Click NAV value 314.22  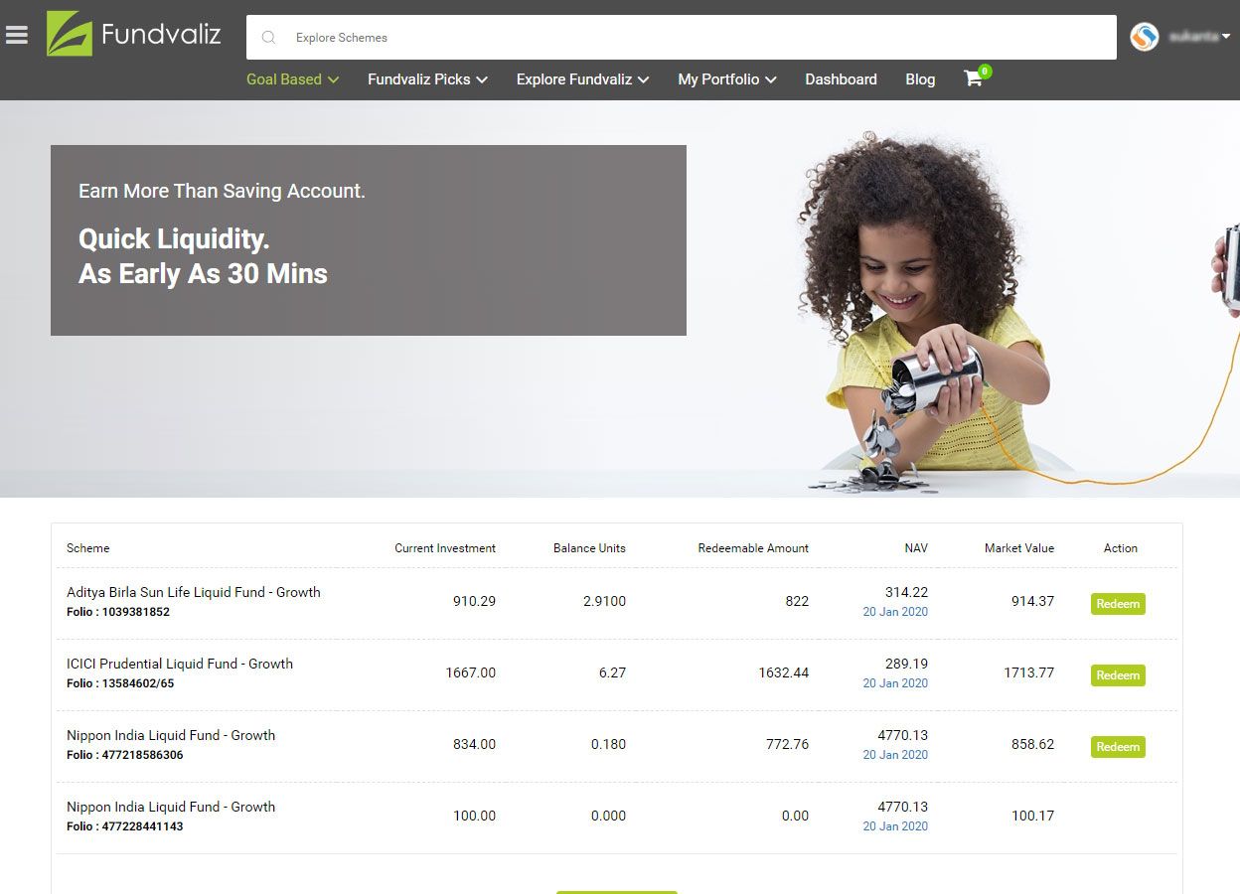(906, 592)
